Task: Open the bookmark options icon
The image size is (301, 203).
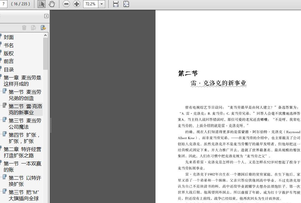Action: click(43, 28)
